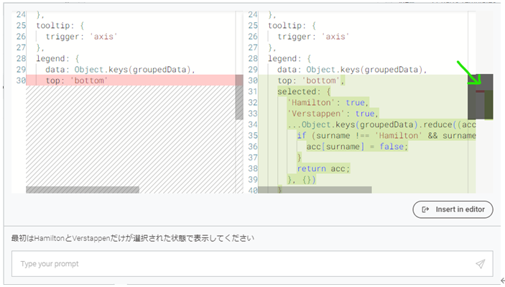
Task: Click 'tooltip: {' in the right pane
Action: tap(292, 25)
